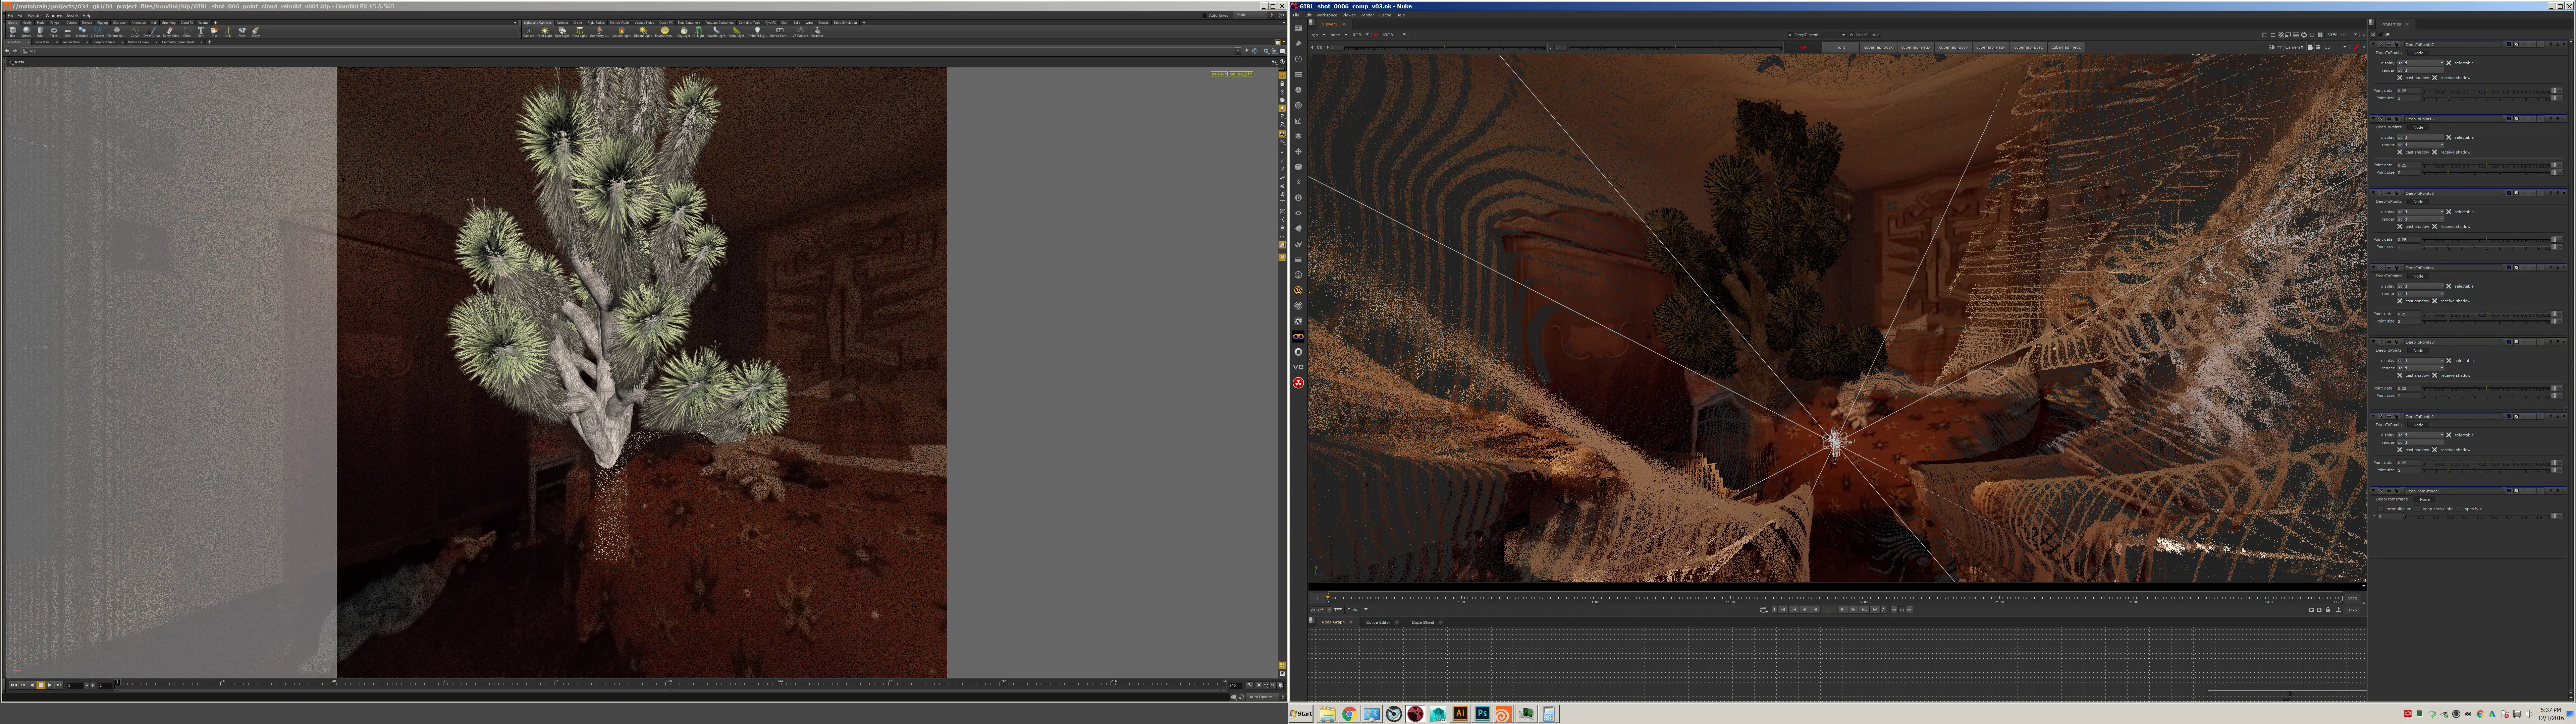Toggle receive shadow on DeepToPoints7
Screen dimensions: 2576x724
point(2435,78)
